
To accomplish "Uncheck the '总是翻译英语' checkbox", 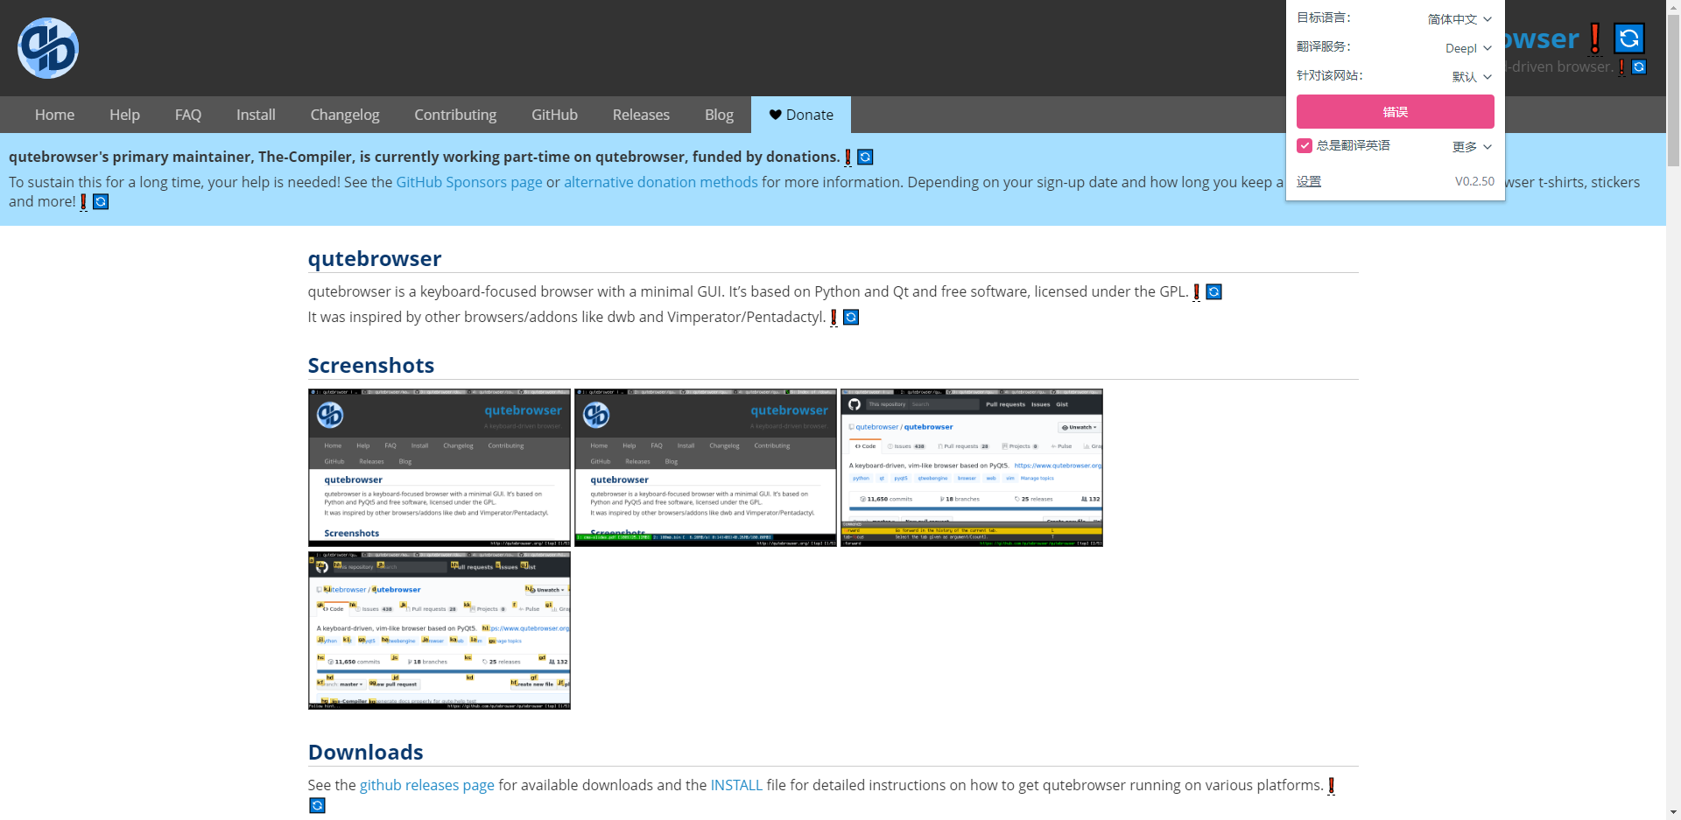I will click(1305, 145).
